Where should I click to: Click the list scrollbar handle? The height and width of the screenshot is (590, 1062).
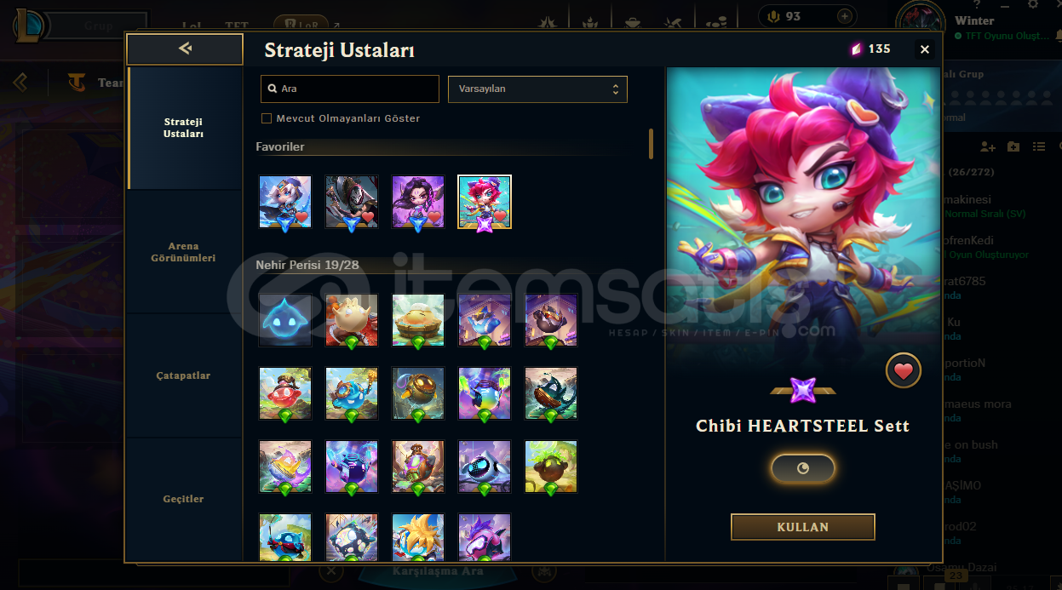652,144
